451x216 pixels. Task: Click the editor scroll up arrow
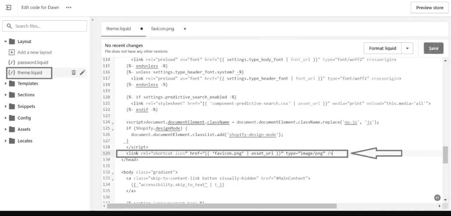(445, 61)
